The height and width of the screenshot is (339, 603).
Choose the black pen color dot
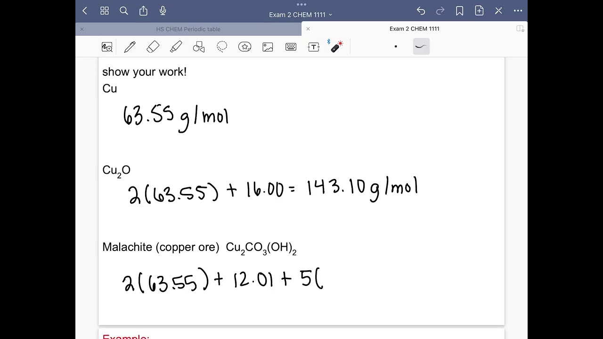[x=396, y=47]
